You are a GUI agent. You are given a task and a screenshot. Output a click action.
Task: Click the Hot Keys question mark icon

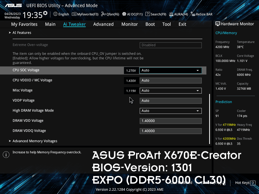pos(253,183)
